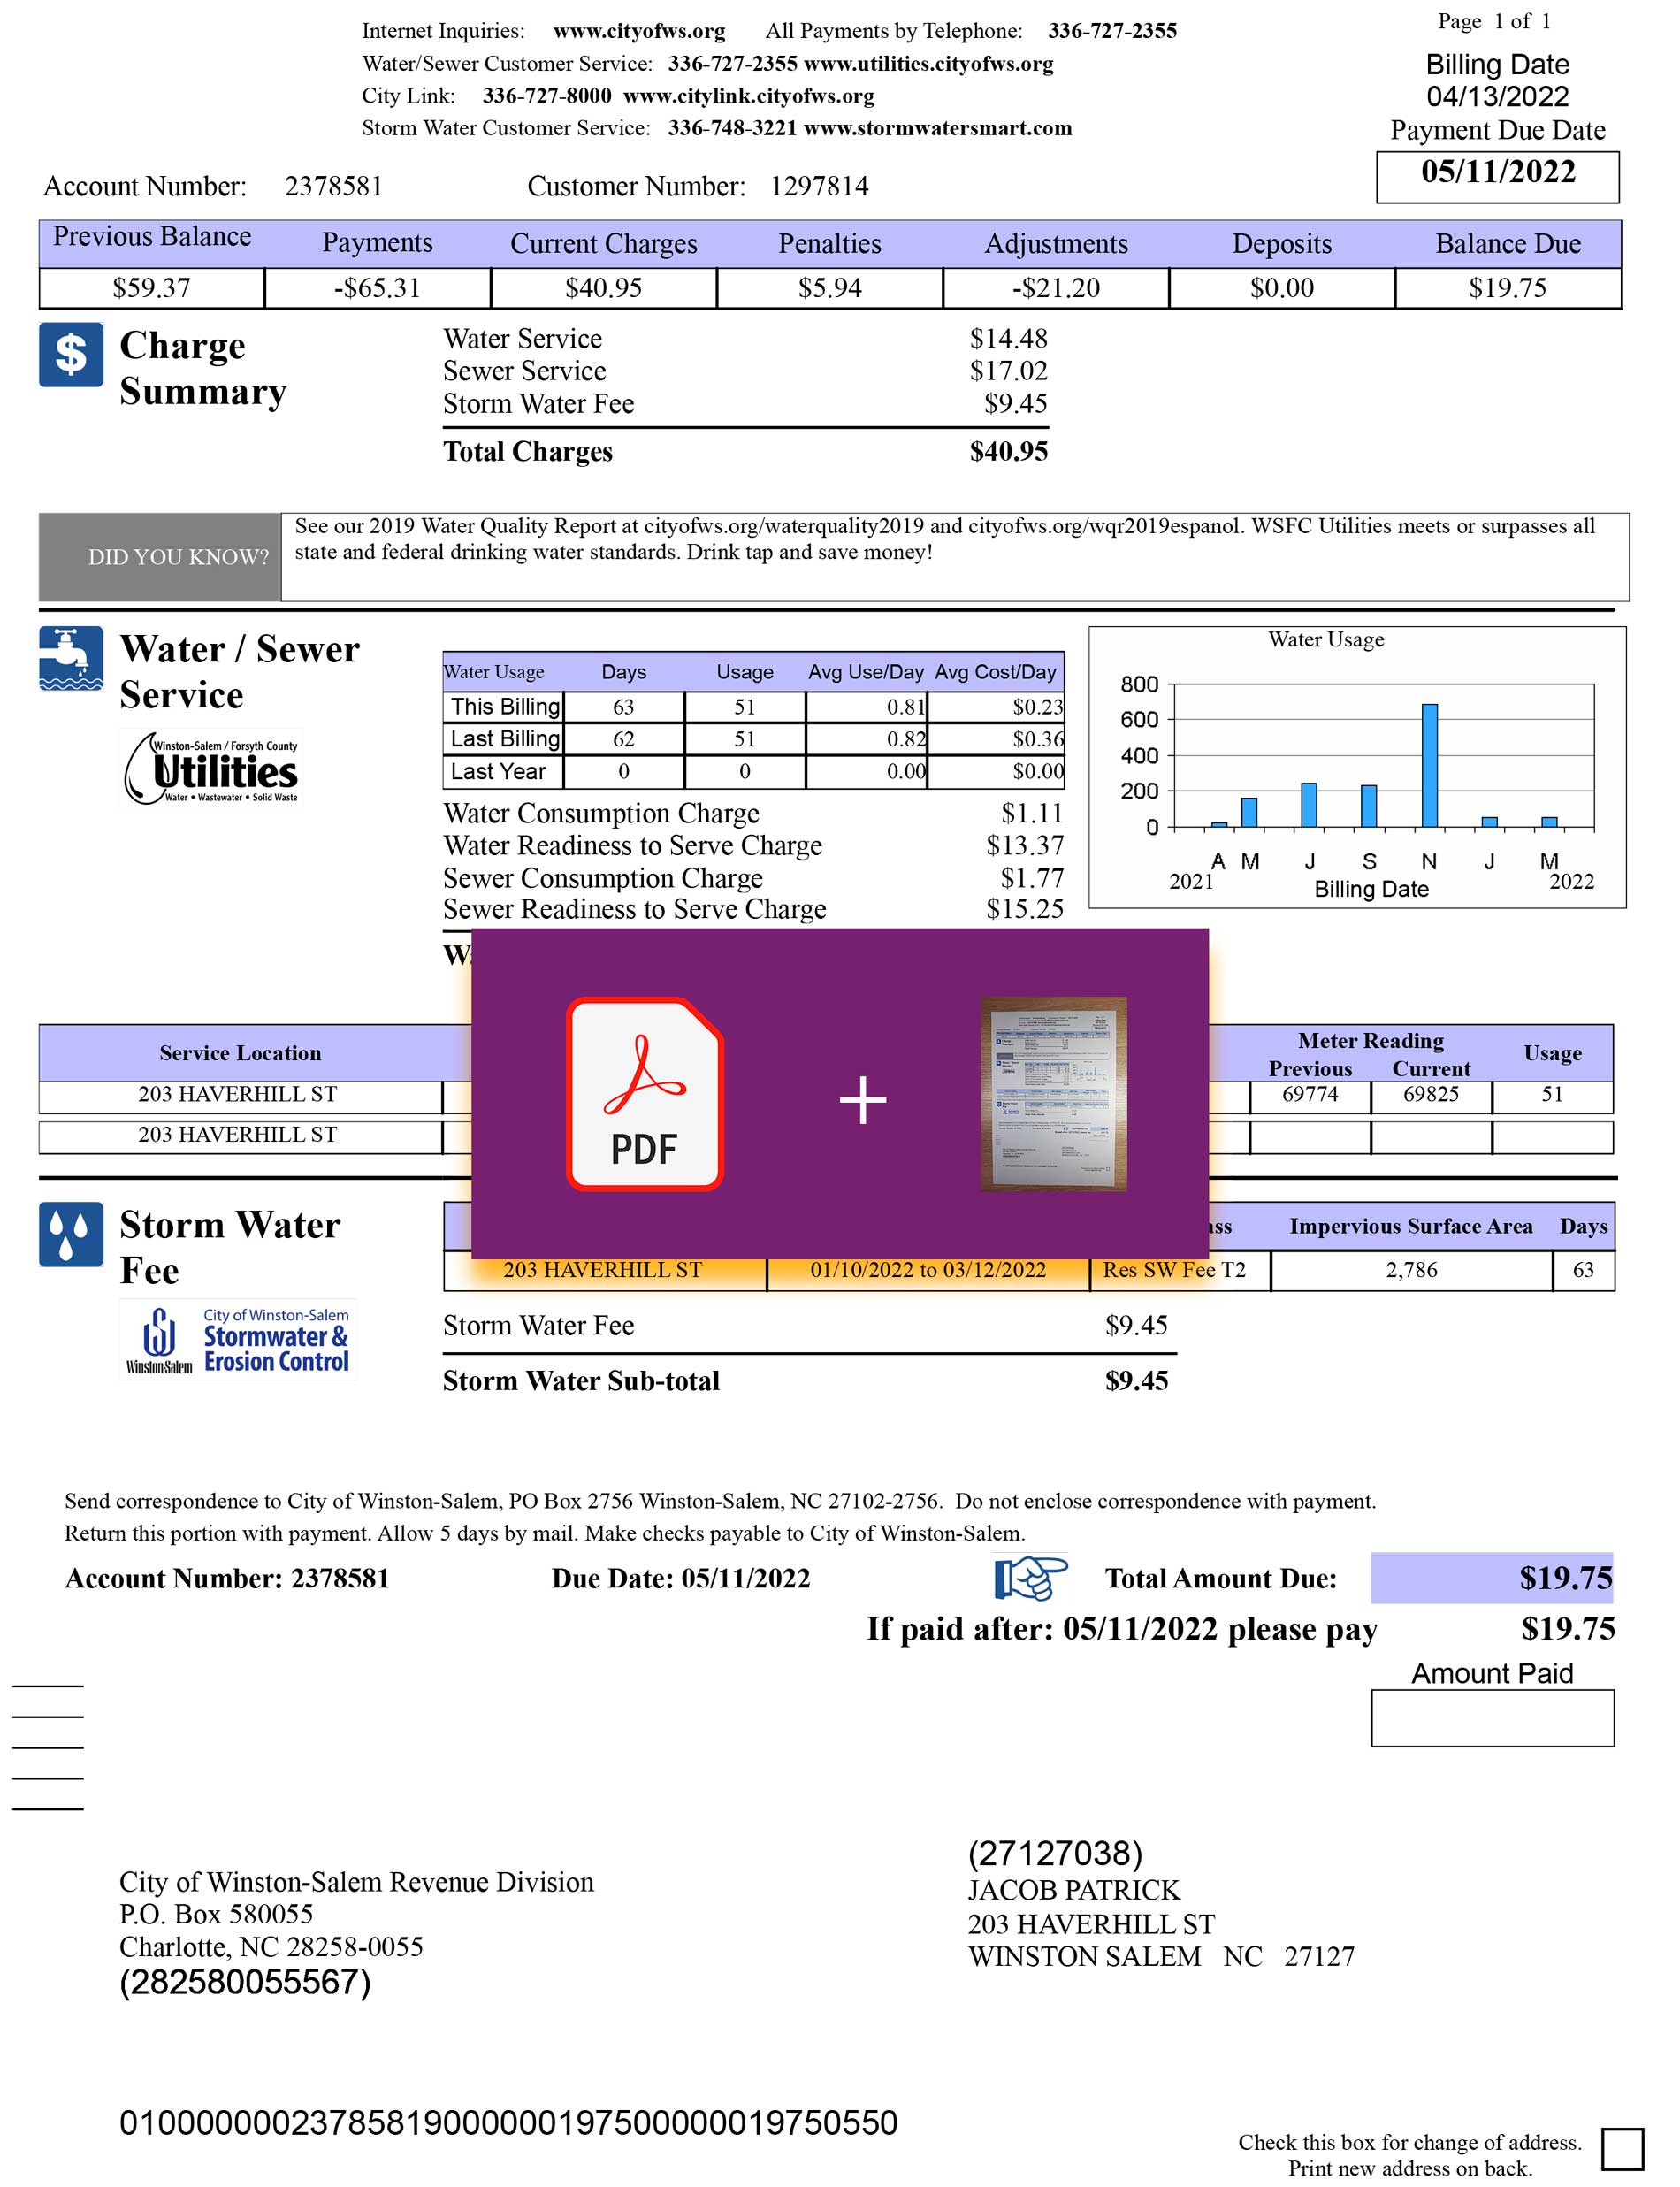
Task: Select Last Billing average cost per day $0.36
Action: (x=1038, y=739)
